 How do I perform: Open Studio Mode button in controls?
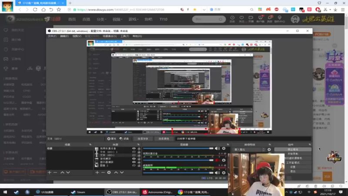293,162
